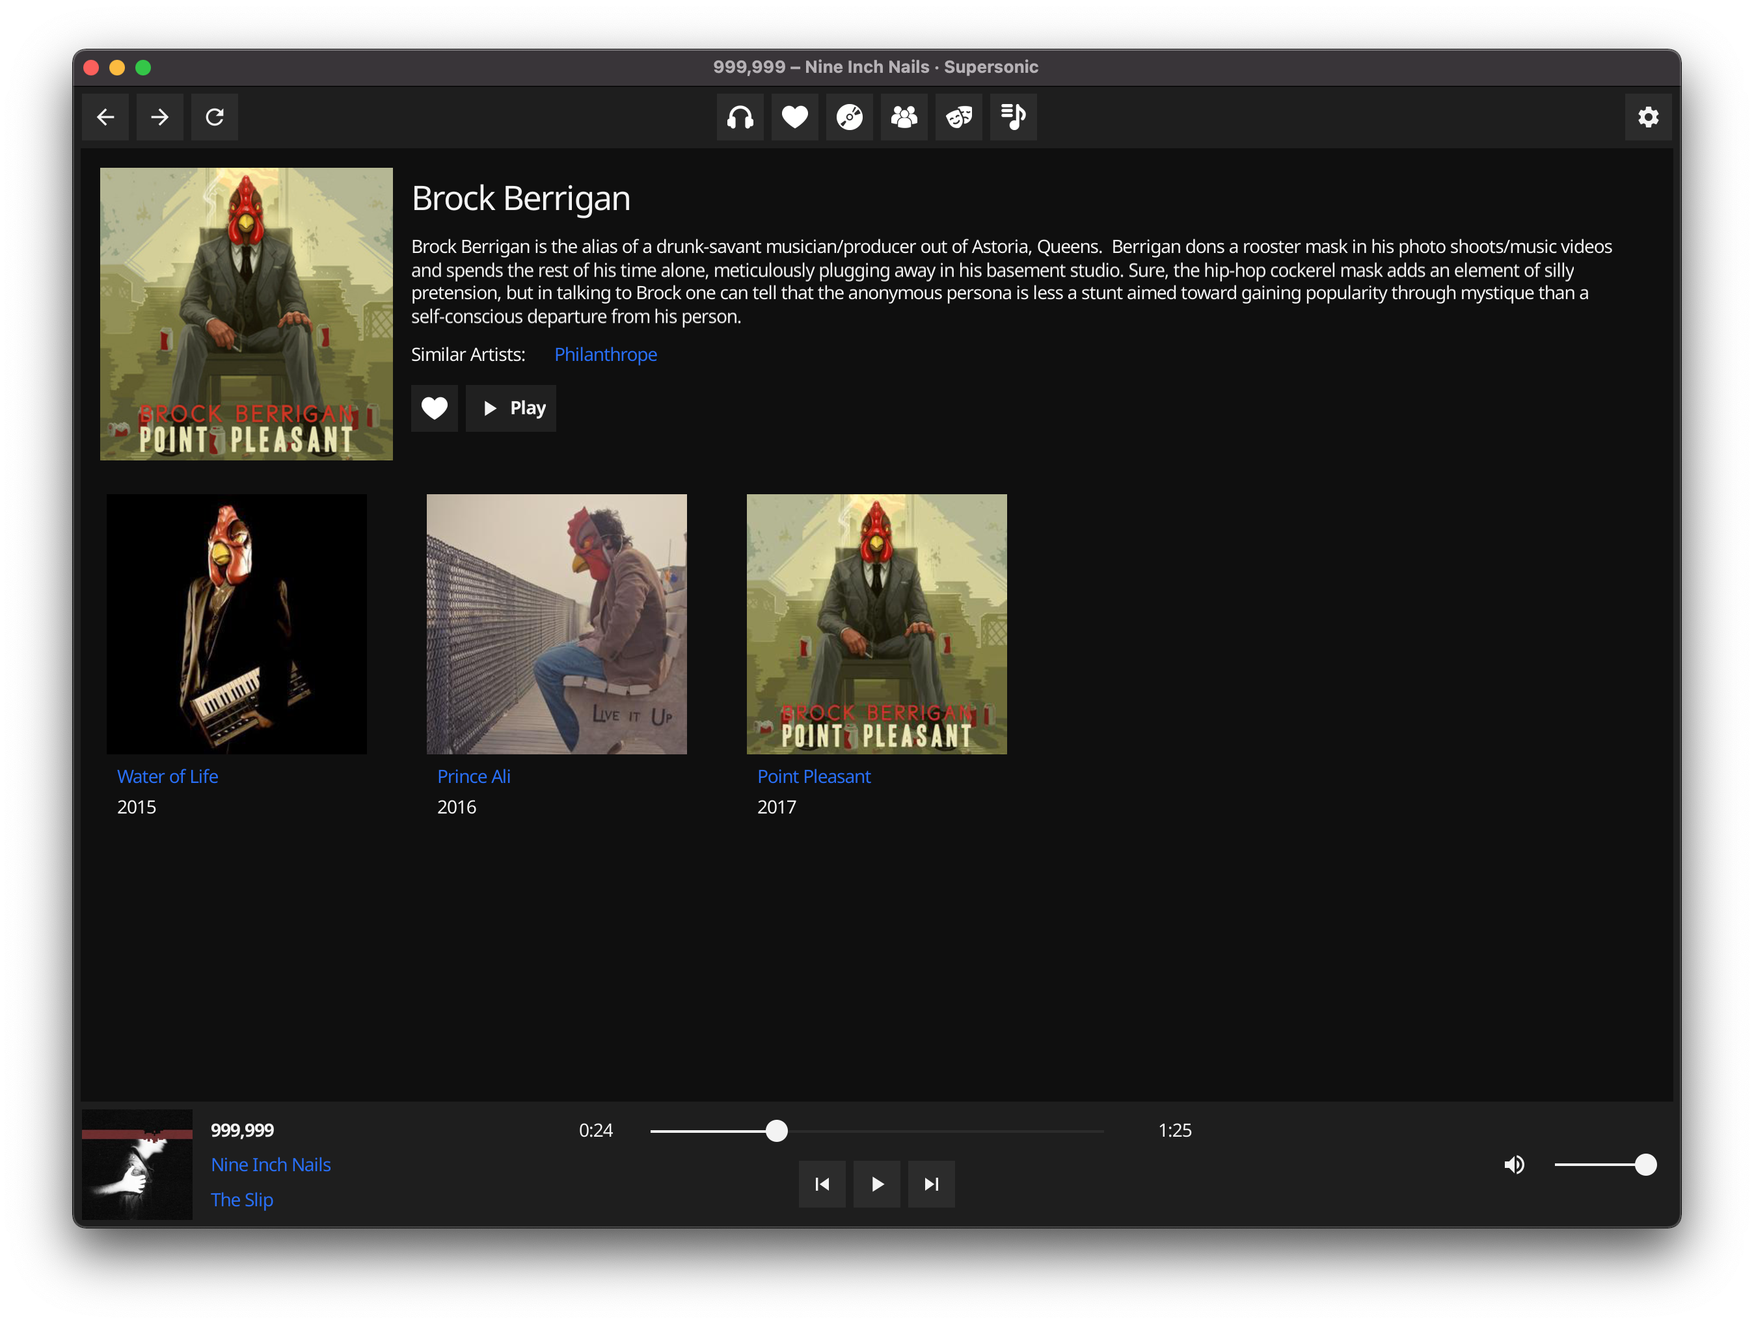Image resolution: width=1754 pixels, height=1324 pixels.
Task: Click the 999,999 track title in player
Action: 242,1131
